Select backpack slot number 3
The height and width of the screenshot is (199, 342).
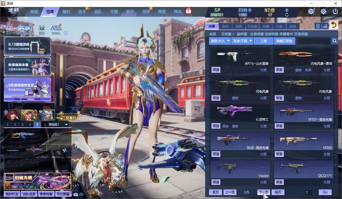tap(22, 125)
